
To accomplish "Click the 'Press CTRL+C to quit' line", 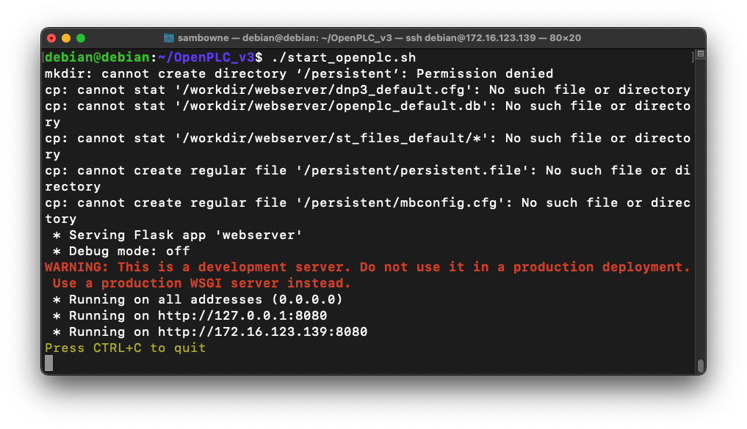I will click(125, 348).
